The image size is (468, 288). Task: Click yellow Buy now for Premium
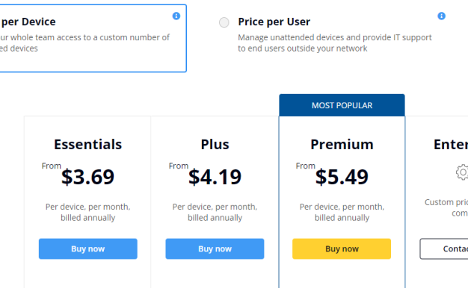coord(342,248)
